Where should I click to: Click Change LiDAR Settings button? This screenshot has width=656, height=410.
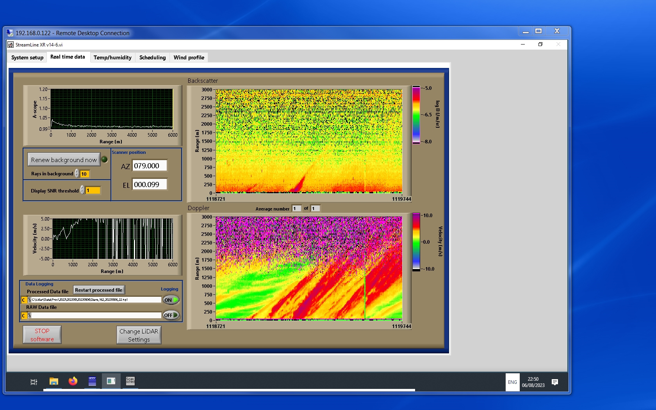click(x=139, y=335)
